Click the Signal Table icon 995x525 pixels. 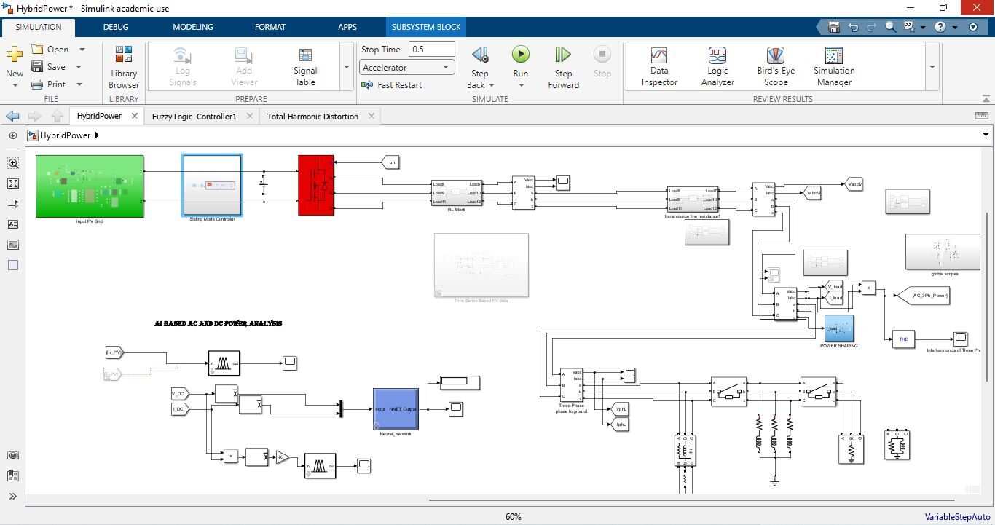pos(305,67)
